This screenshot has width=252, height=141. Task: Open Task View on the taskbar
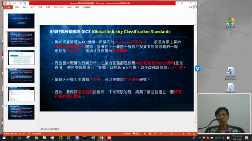(x=20, y=138)
